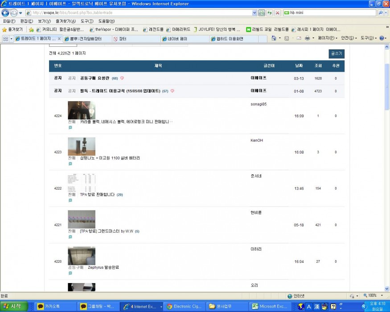Click the home icon in command bar
Screen dimensions: 390x312
274,38
